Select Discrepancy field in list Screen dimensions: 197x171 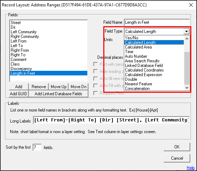tap(49, 69)
